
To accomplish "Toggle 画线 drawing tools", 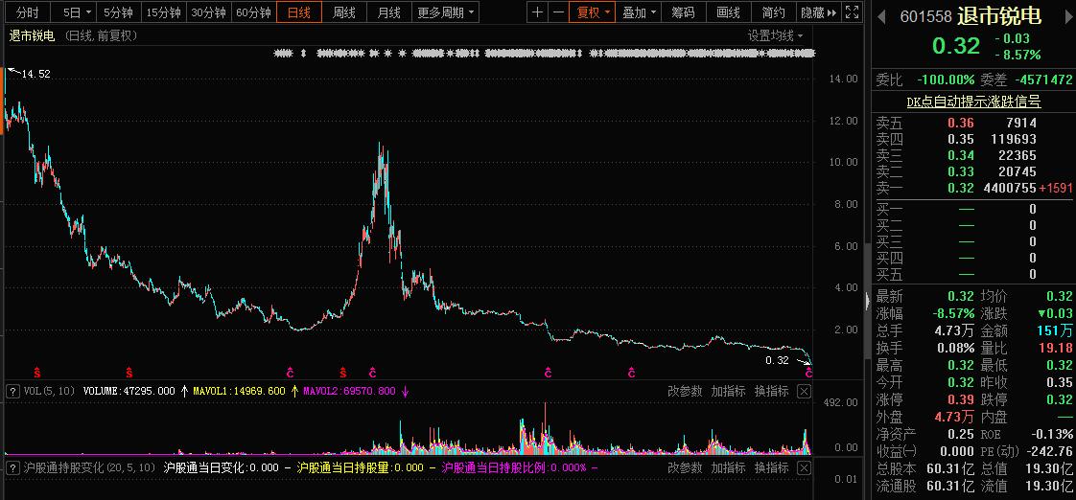I will coord(728,12).
